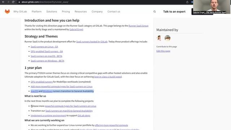Click What we are currently working on heading
The image size is (231, 130).
click(44, 120)
